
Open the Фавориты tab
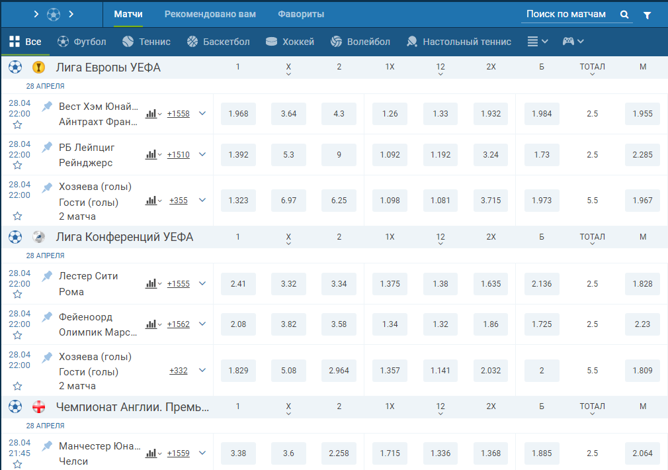[301, 14]
